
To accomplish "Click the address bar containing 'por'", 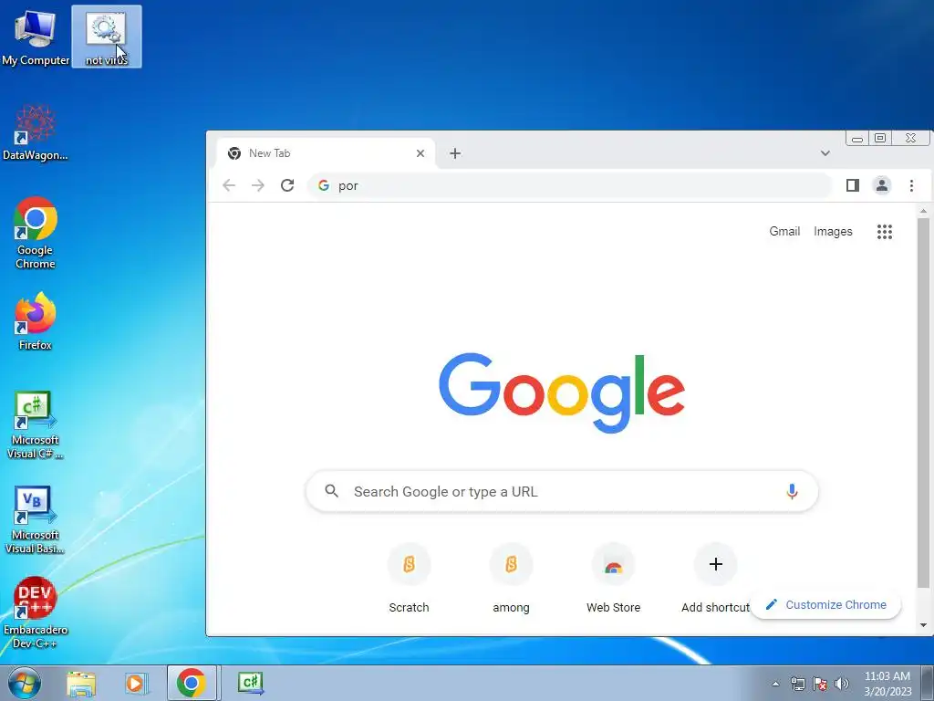I will coord(569,185).
